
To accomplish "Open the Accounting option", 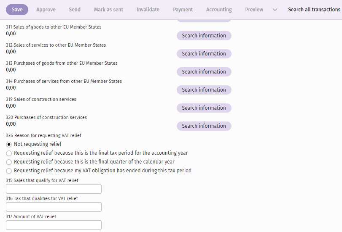I will click(x=219, y=10).
